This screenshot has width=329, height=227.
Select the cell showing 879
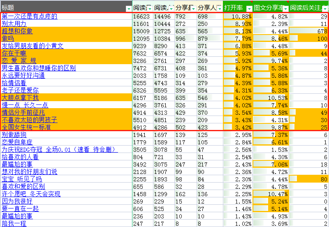click(x=210, y=39)
